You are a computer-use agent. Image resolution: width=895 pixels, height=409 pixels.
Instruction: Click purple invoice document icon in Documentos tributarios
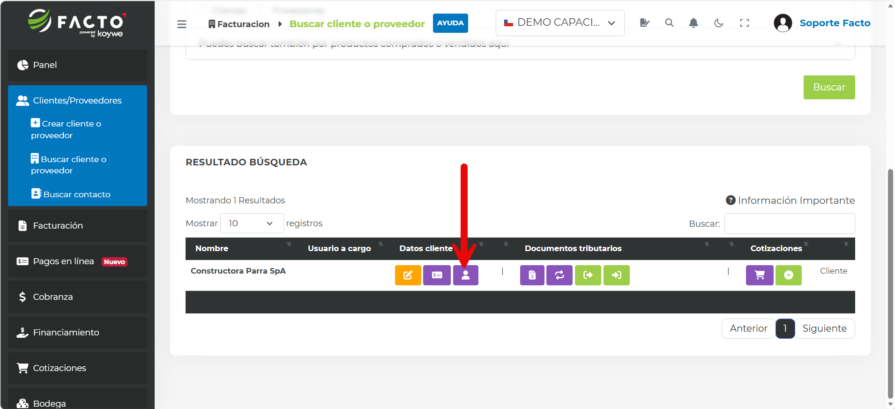coord(532,275)
